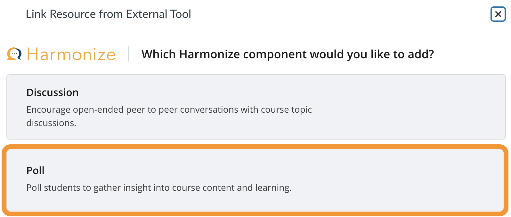Click the Discussion card heading text
Viewport: 511px width, 217px height.
click(52, 92)
